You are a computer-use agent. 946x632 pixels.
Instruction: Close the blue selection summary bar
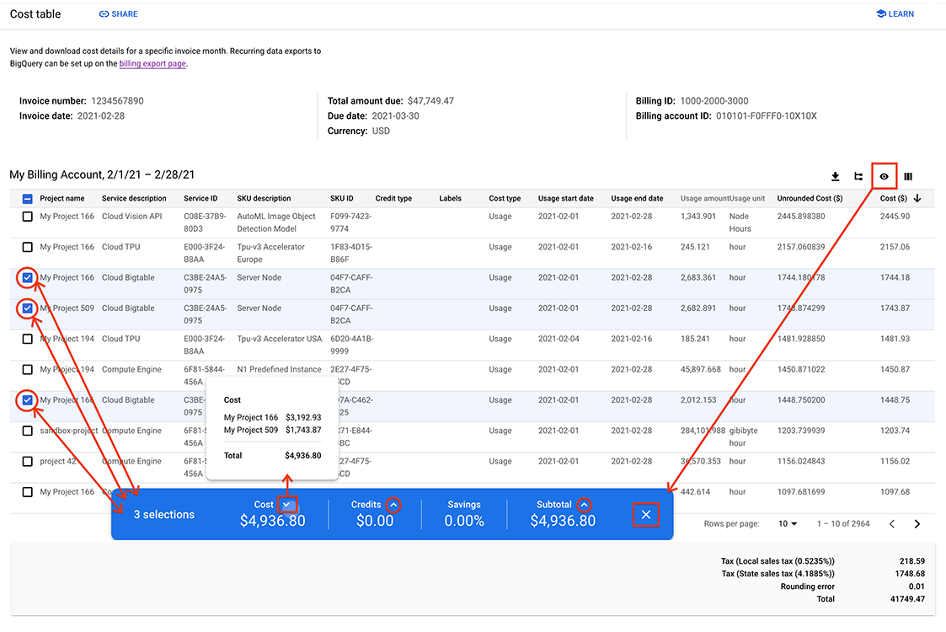pyautogui.click(x=645, y=514)
